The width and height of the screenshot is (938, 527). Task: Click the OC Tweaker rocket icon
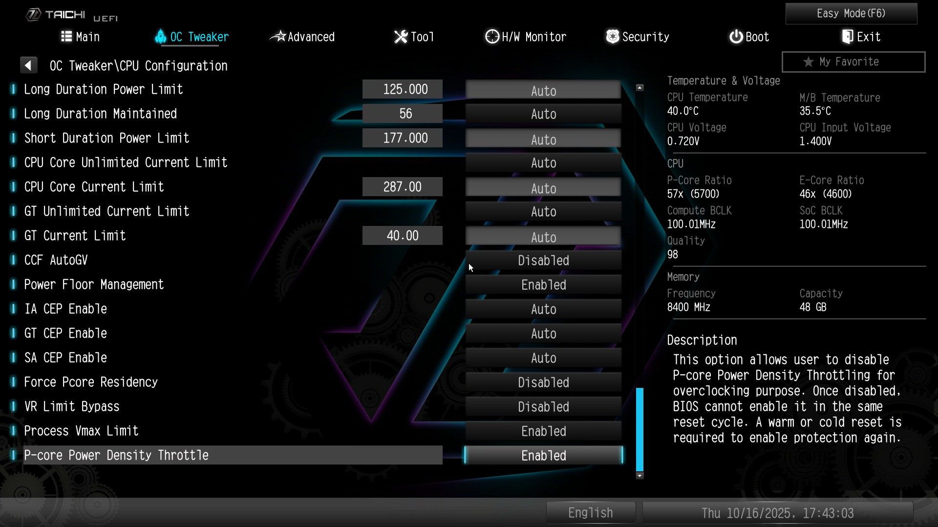click(160, 37)
